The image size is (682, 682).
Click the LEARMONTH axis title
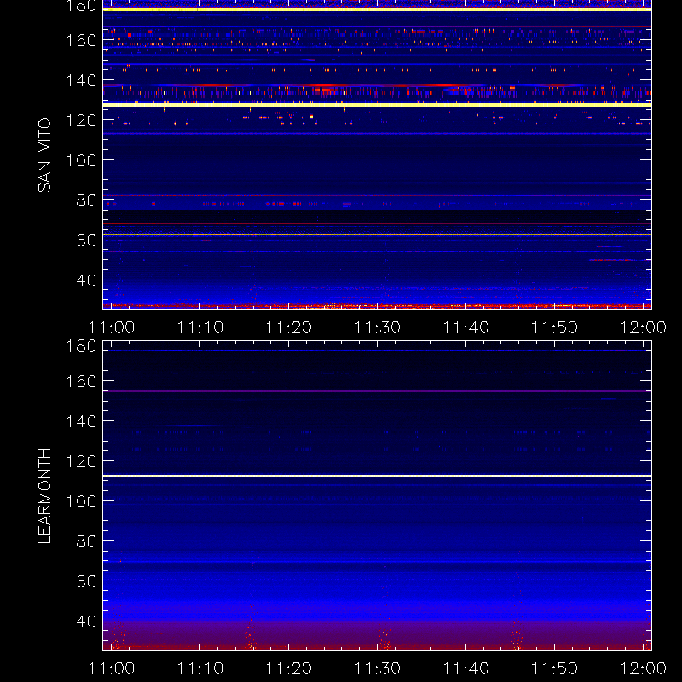click(x=45, y=496)
